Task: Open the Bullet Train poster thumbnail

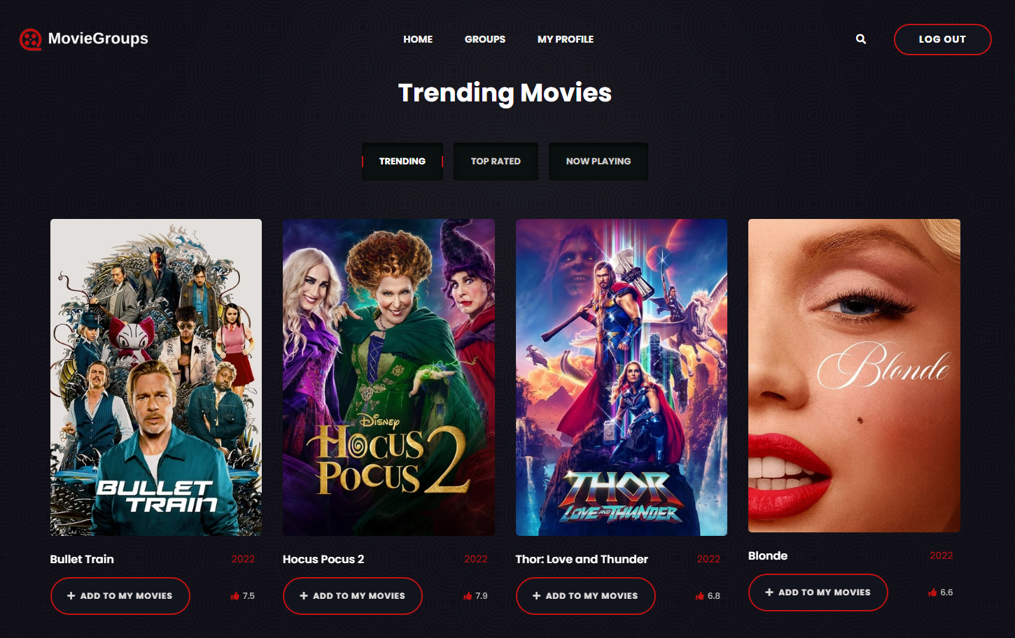Action: (x=156, y=377)
